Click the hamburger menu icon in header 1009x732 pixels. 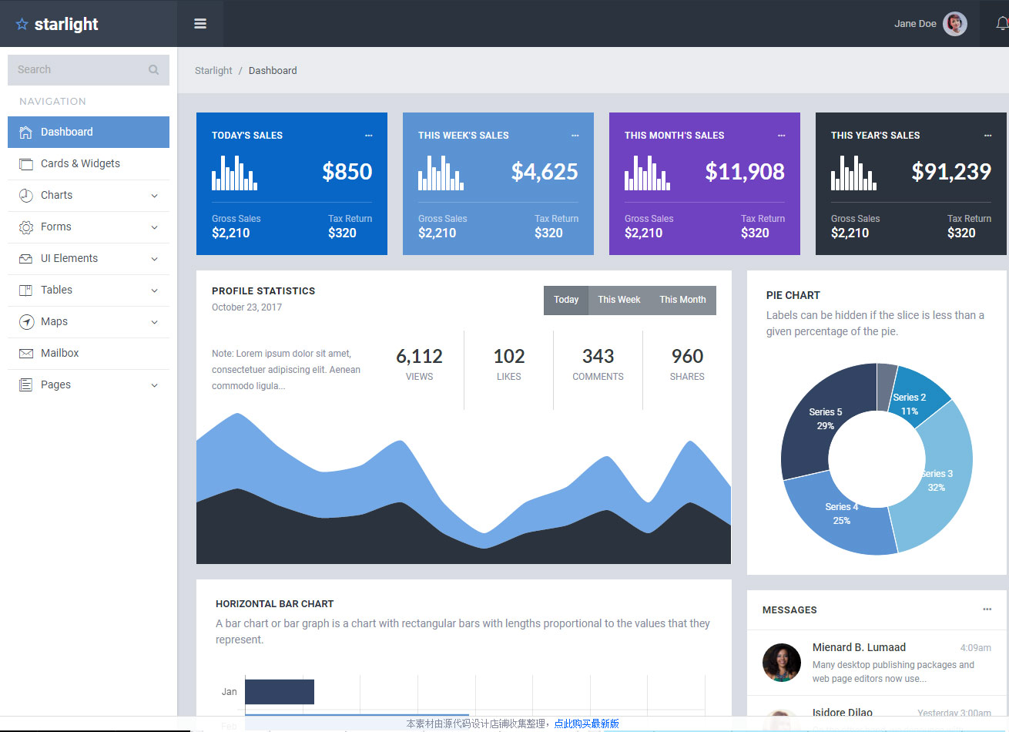pyautogui.click(x=200, y=24)
